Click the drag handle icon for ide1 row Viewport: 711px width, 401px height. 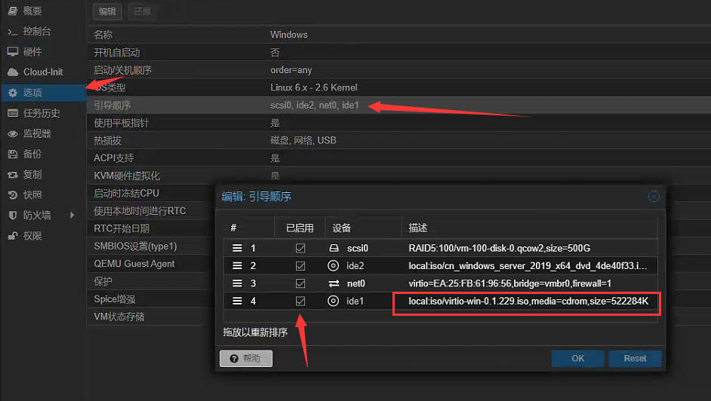pos(237,302)
